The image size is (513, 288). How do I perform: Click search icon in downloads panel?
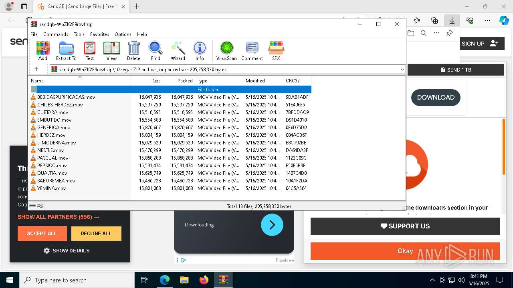[424, 33]
